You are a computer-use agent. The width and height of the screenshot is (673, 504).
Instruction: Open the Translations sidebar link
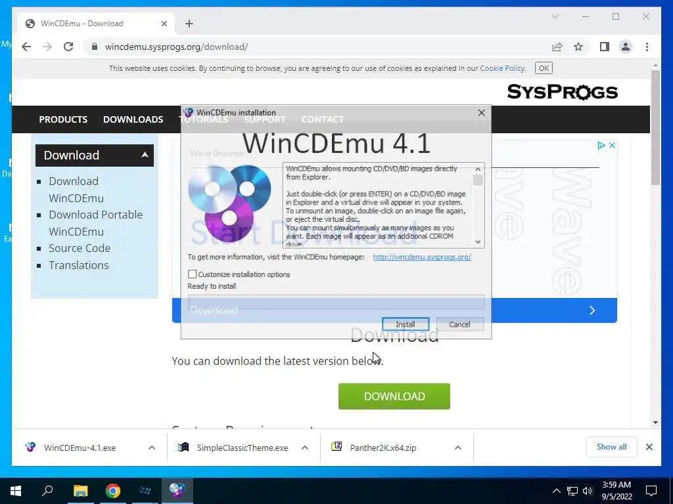tap(79, 265)
